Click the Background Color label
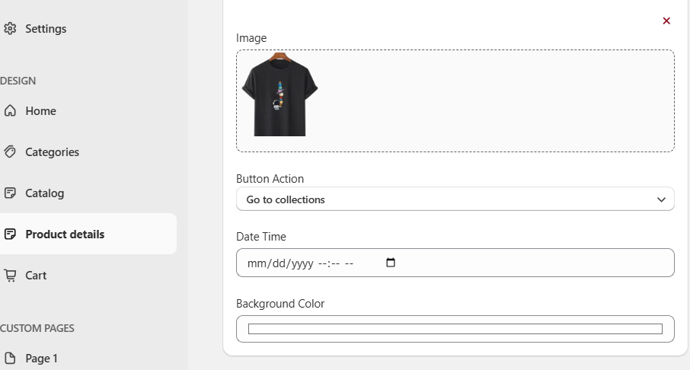Viewport: 690px width, 370px height. [x=280, y=304]
